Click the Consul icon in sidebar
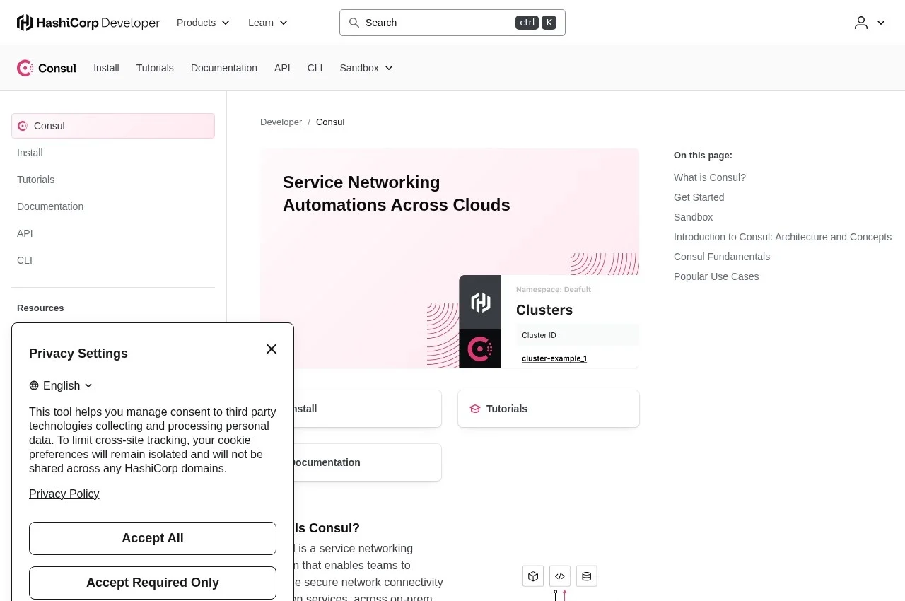Screen dimensions: 905x601 tap(23, 126)
